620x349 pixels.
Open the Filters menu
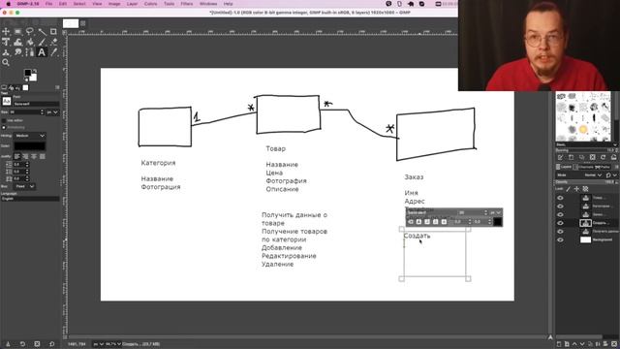pos(187,4)
